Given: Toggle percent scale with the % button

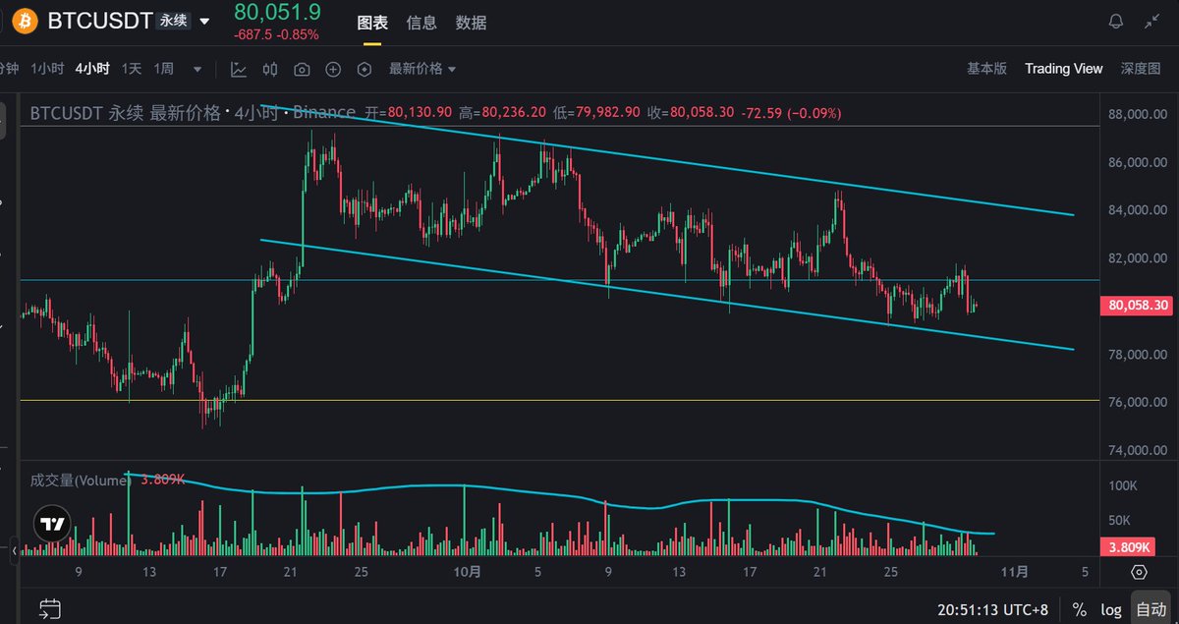Looking at the screenshot, I should tap(1079, 609).
